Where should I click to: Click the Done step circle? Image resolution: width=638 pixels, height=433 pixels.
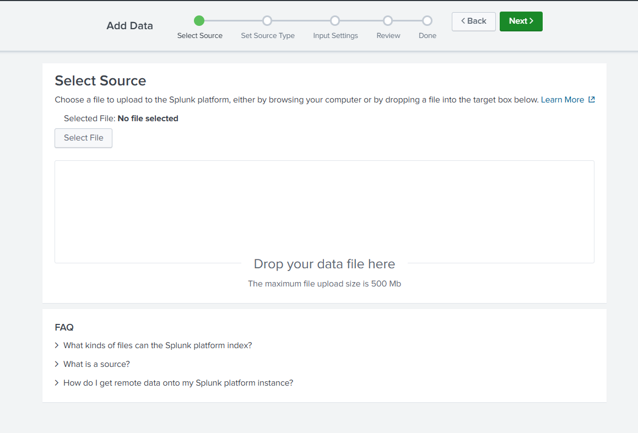[427, 20]
